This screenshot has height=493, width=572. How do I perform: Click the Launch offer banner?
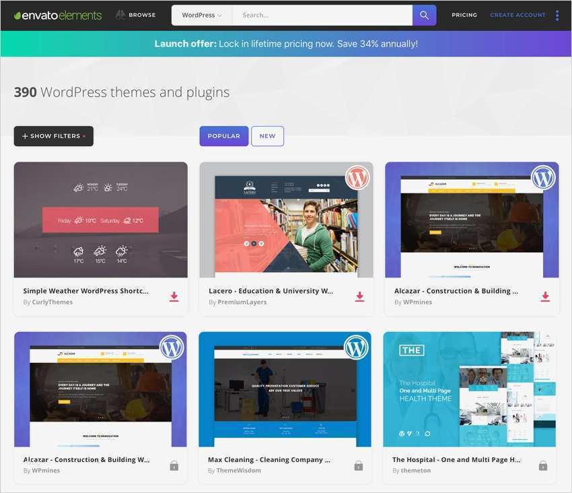pos(286,44)
